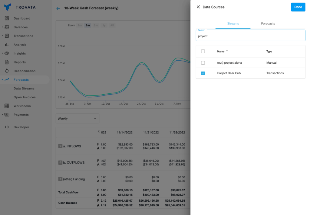This screenshot has height=215, width=310.
Task: Set chart zoom to 6m
Action: 96,25
